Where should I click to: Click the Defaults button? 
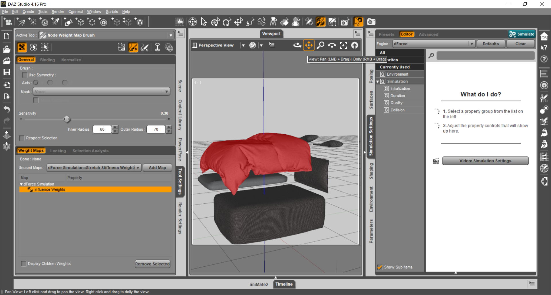click(x=491, y=44)
